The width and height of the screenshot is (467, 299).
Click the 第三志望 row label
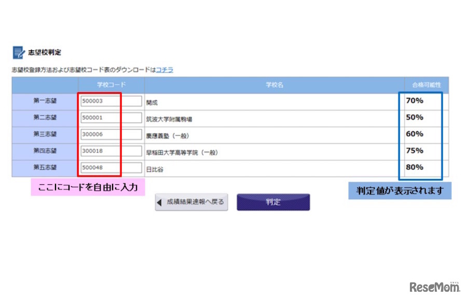[45, 134]
